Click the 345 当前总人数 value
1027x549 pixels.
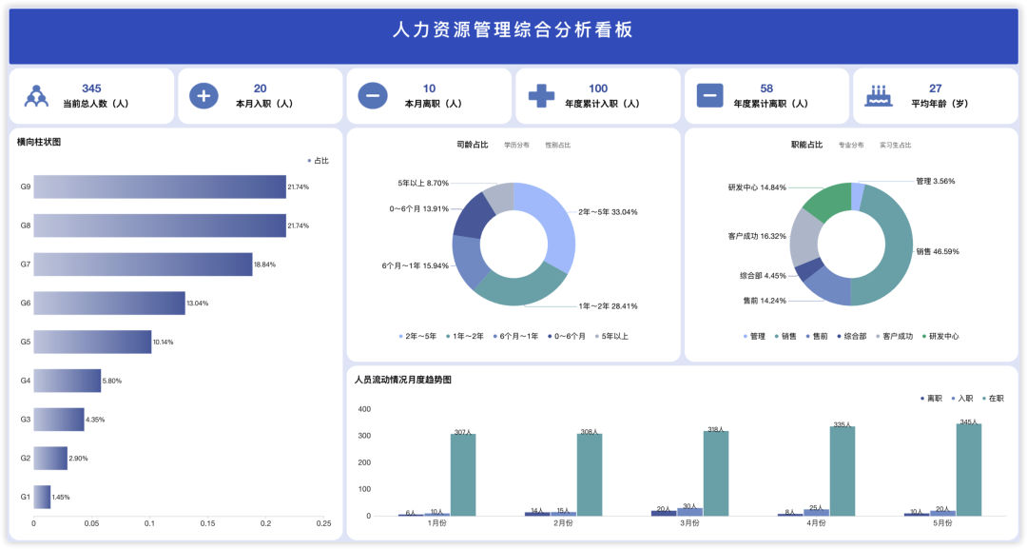click(91, 88)
